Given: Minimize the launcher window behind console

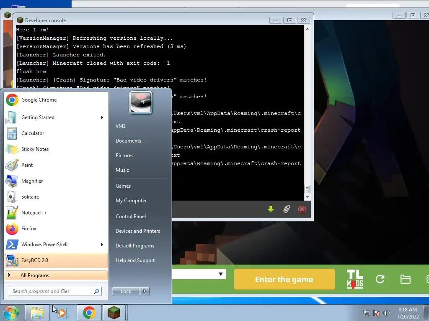Looking at the screenshot, I should [x=399, y=15].
